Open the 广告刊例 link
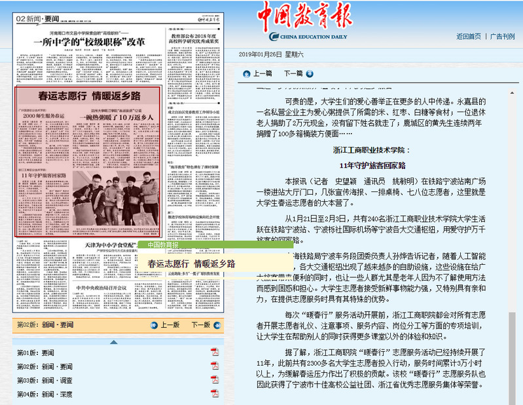The height and width of the screenshot is (405, 523). coord(502,36)
